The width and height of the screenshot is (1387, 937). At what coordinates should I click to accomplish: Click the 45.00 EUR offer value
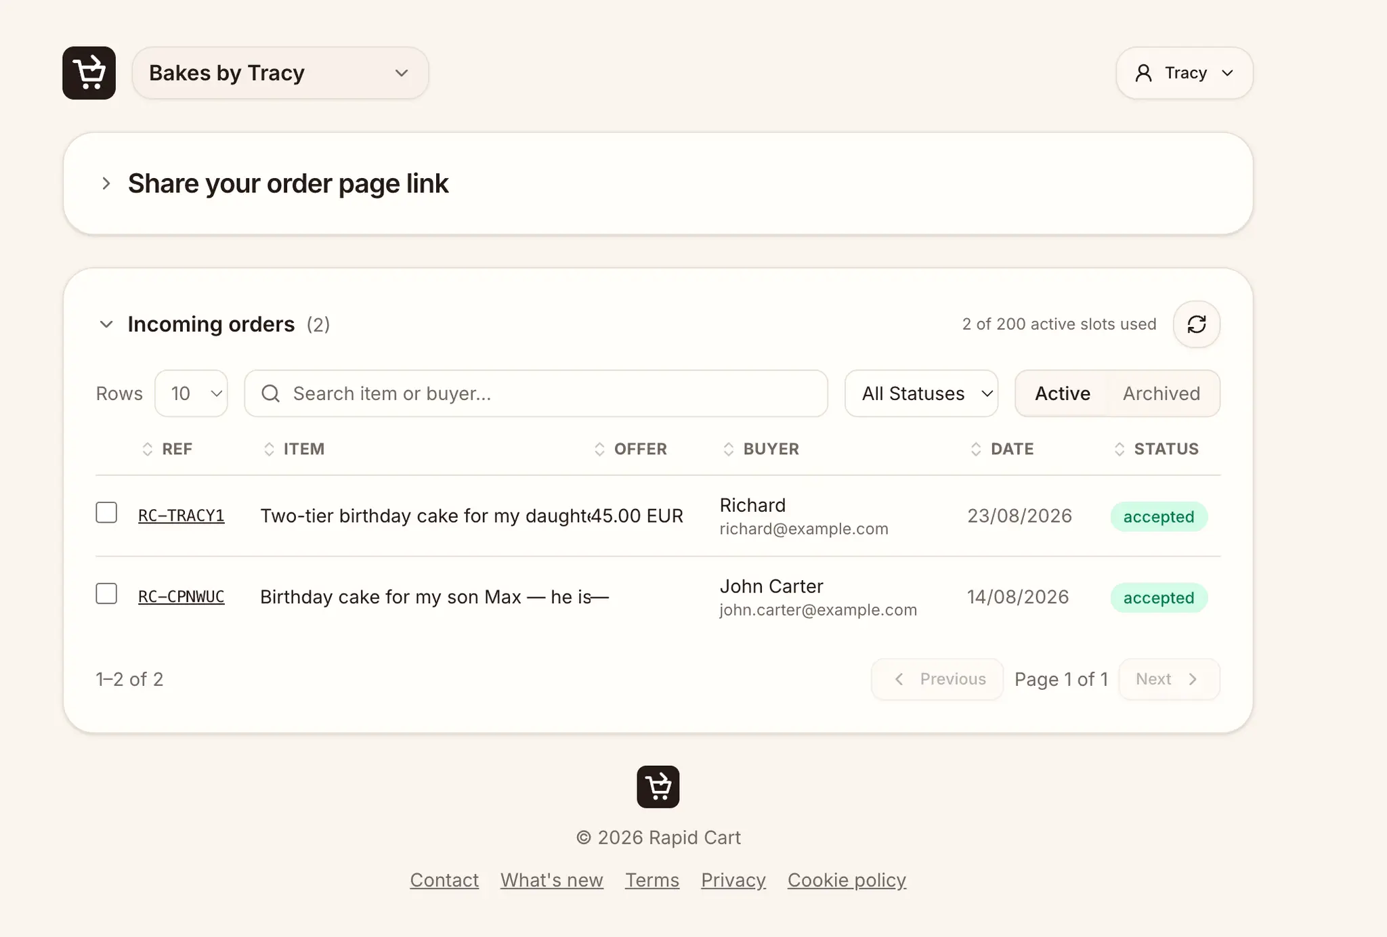[x=637, y=516]
